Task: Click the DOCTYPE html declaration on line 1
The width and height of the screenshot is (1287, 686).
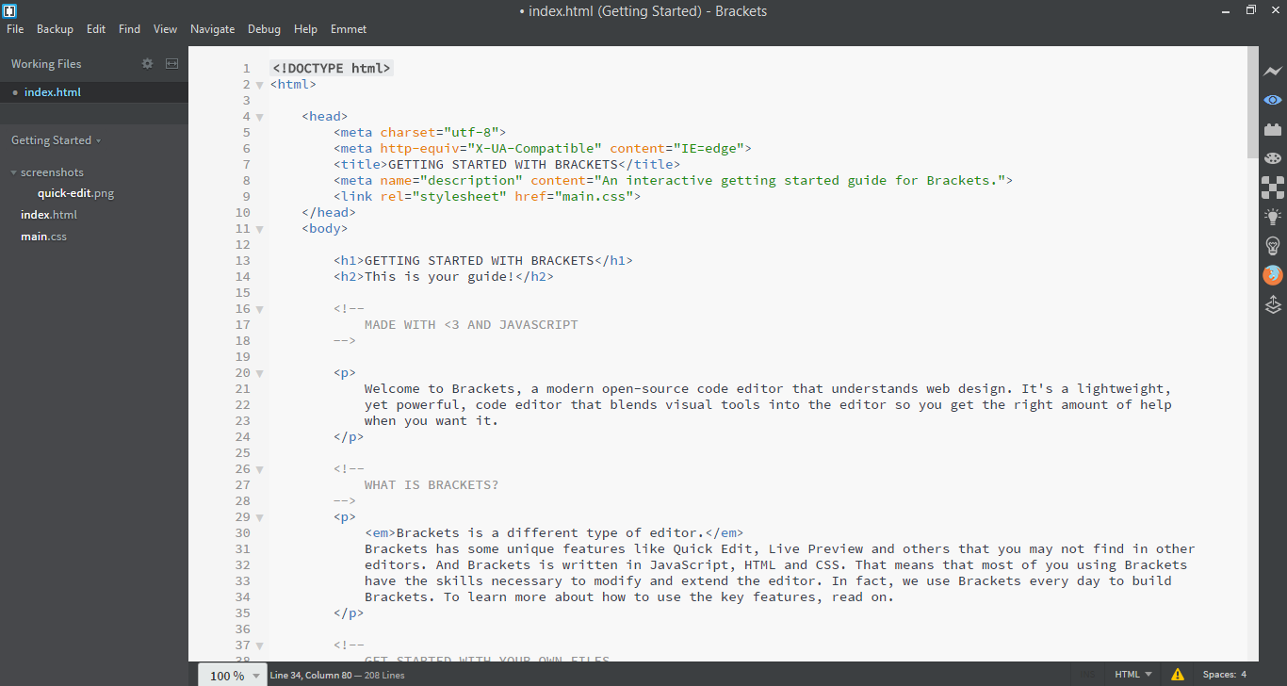Action: (x=331, y=69)
